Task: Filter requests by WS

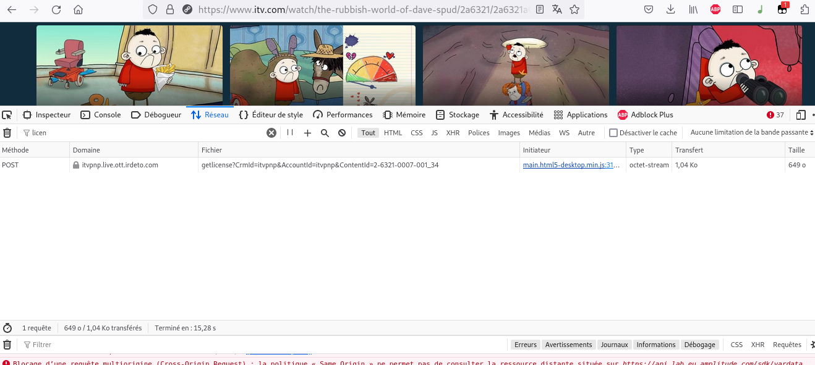Action: click(x=564, y=133)
